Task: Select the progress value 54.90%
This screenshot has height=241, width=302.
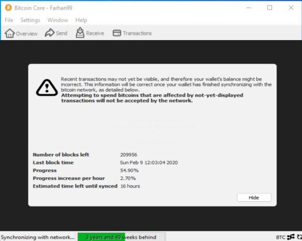Action: [x=129, y=171]
